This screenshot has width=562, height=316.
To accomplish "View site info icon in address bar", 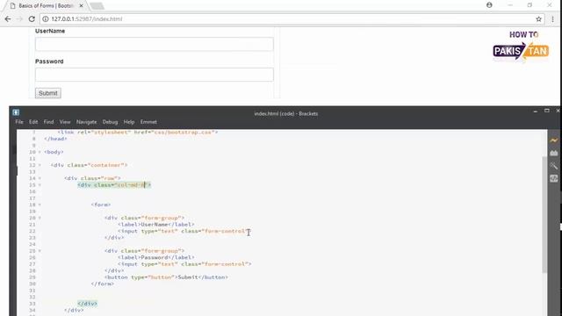I will 46,19.
